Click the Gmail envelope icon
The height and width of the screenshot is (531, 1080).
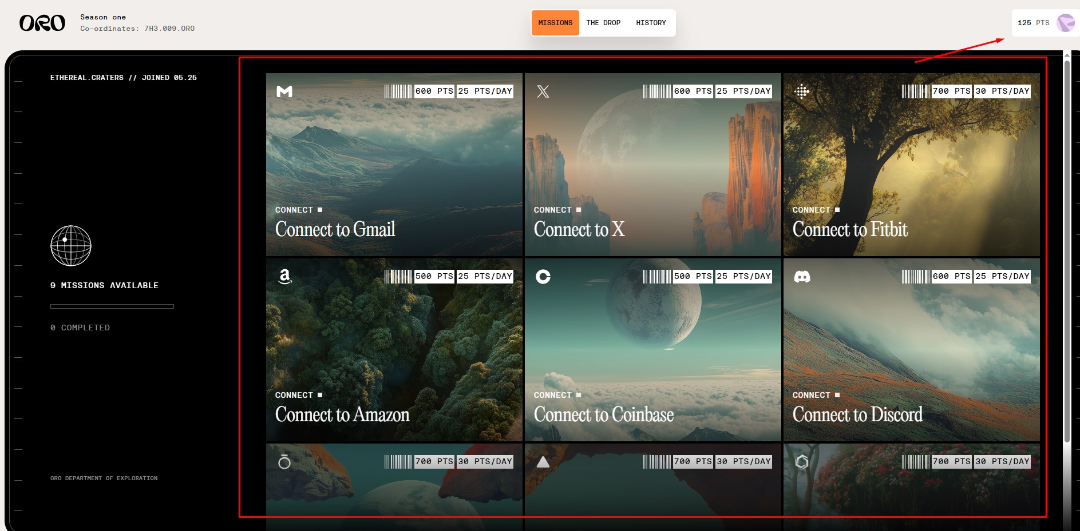[x=284, y=91]
